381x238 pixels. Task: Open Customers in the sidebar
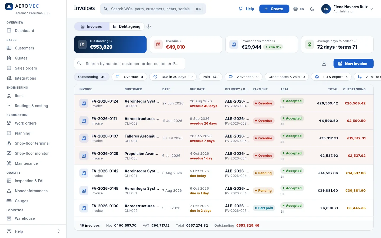(x=33, y=48)
